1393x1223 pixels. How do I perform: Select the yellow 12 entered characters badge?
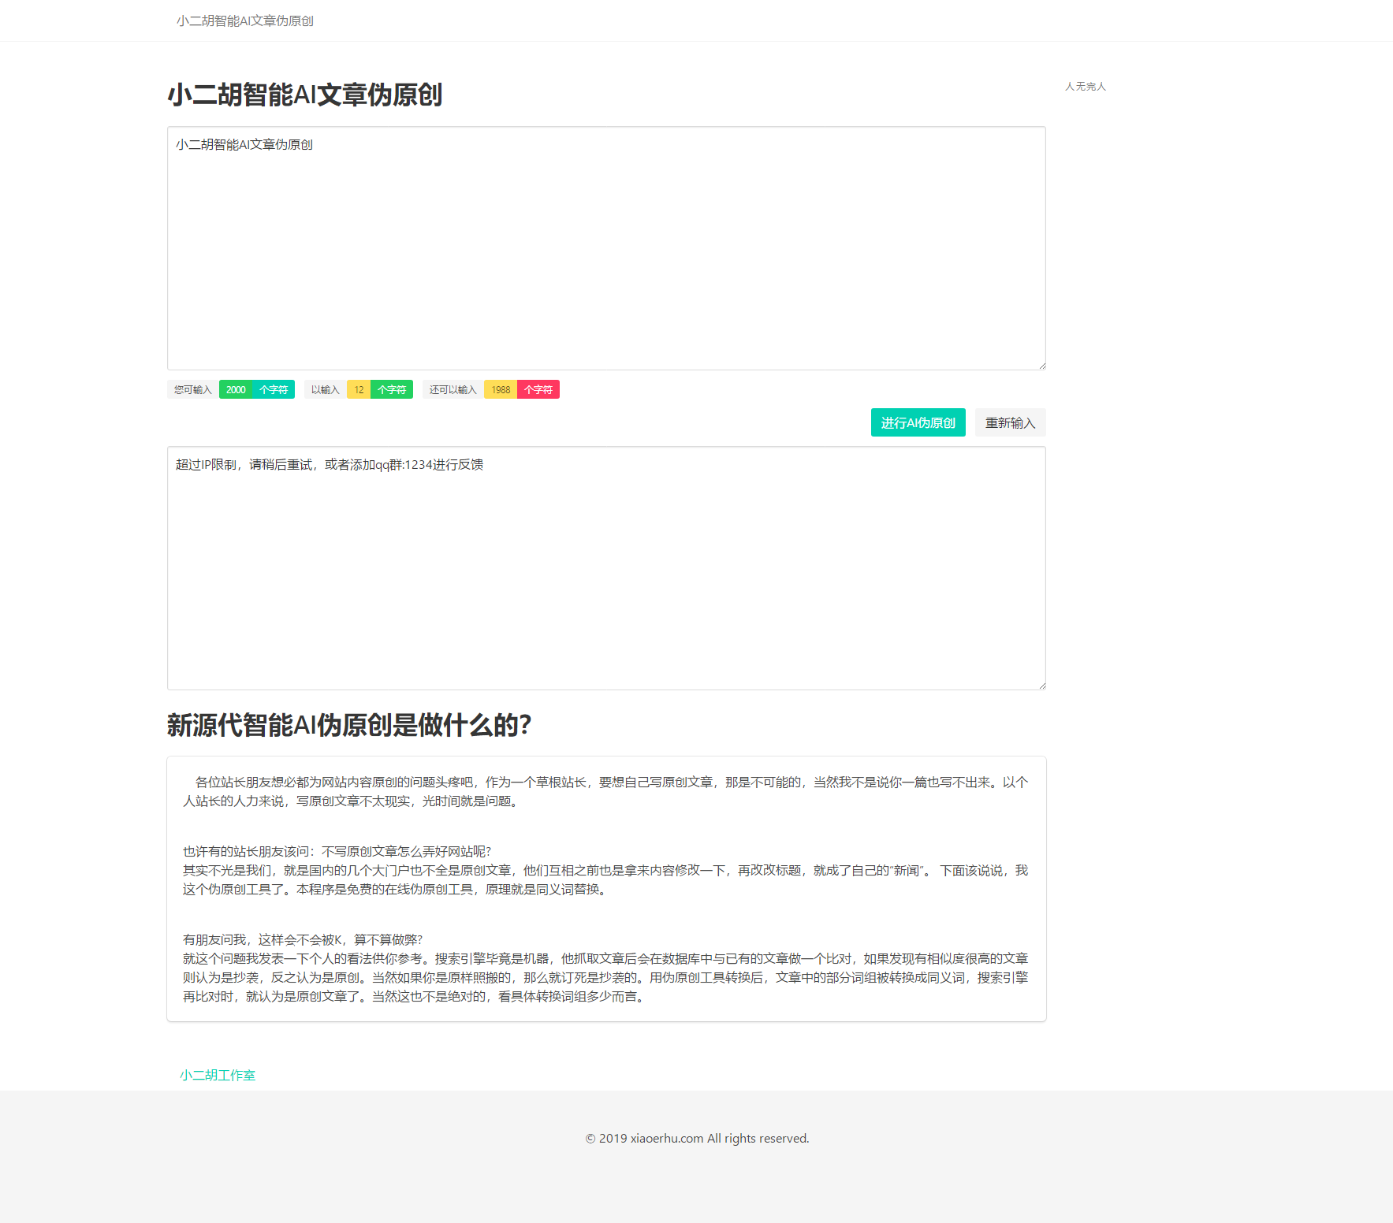click(358, 389)
